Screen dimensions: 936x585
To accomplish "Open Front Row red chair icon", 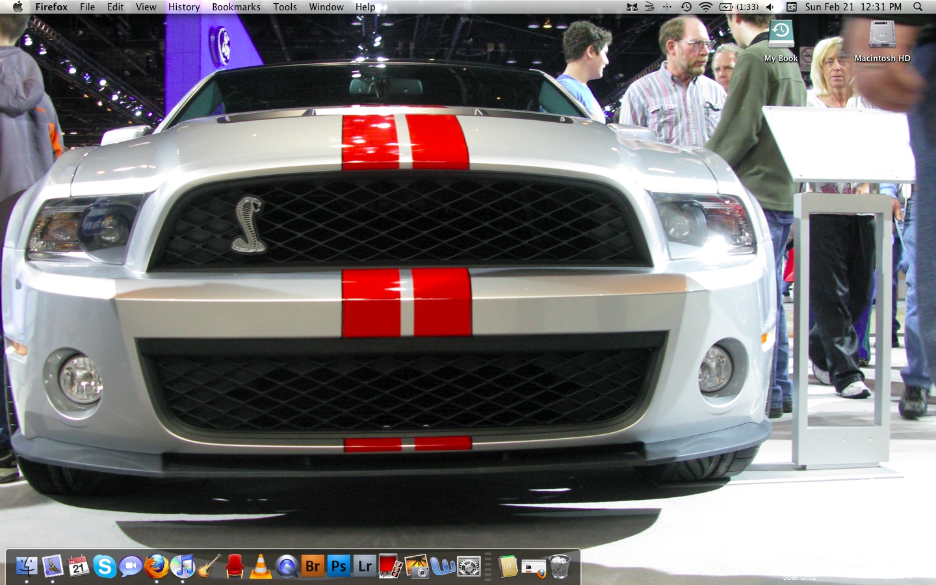I will click(235, 567).
